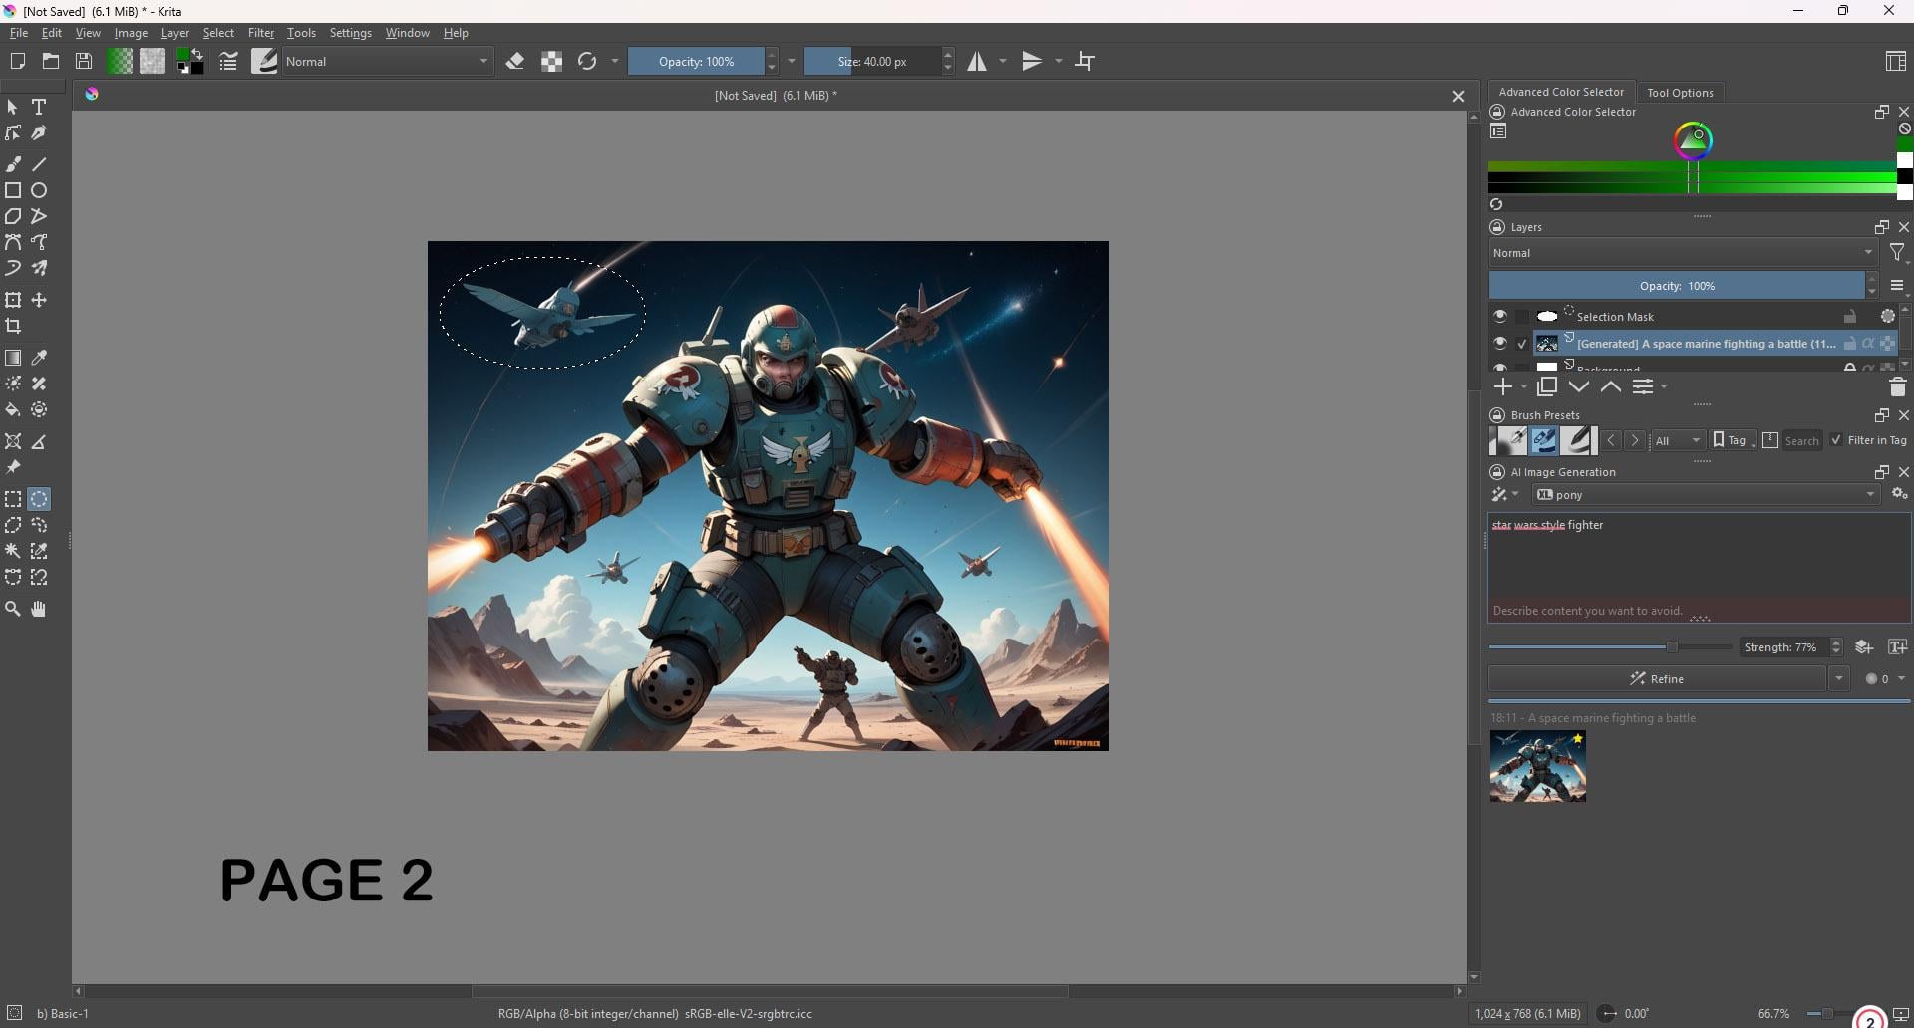1914x1028 pixels.
Task: Switch to the Tool Options tab
Action: click(x=1680, y=92)
